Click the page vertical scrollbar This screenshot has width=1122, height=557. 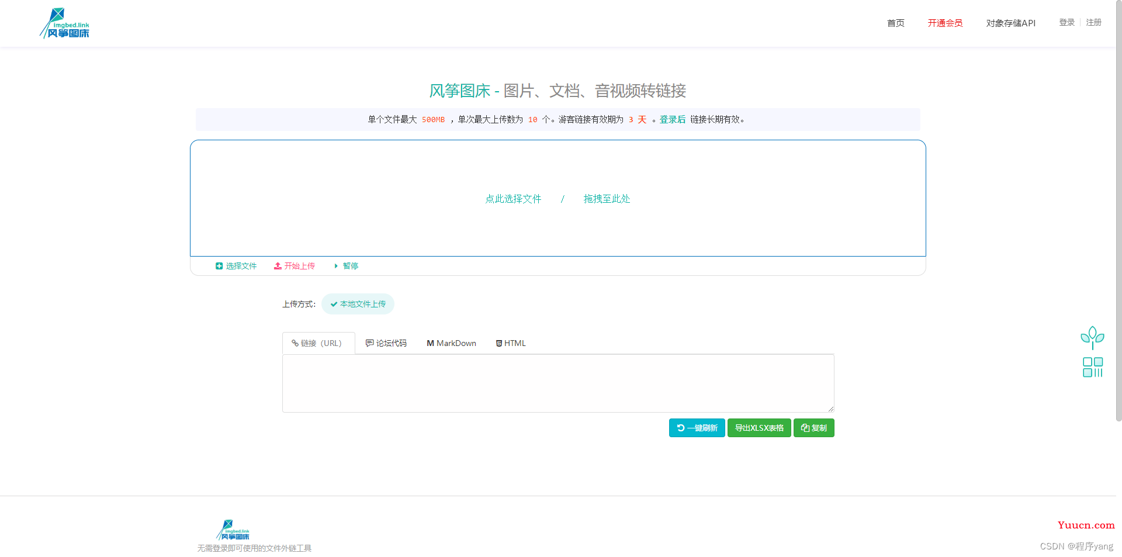[x=1118, y=210]
